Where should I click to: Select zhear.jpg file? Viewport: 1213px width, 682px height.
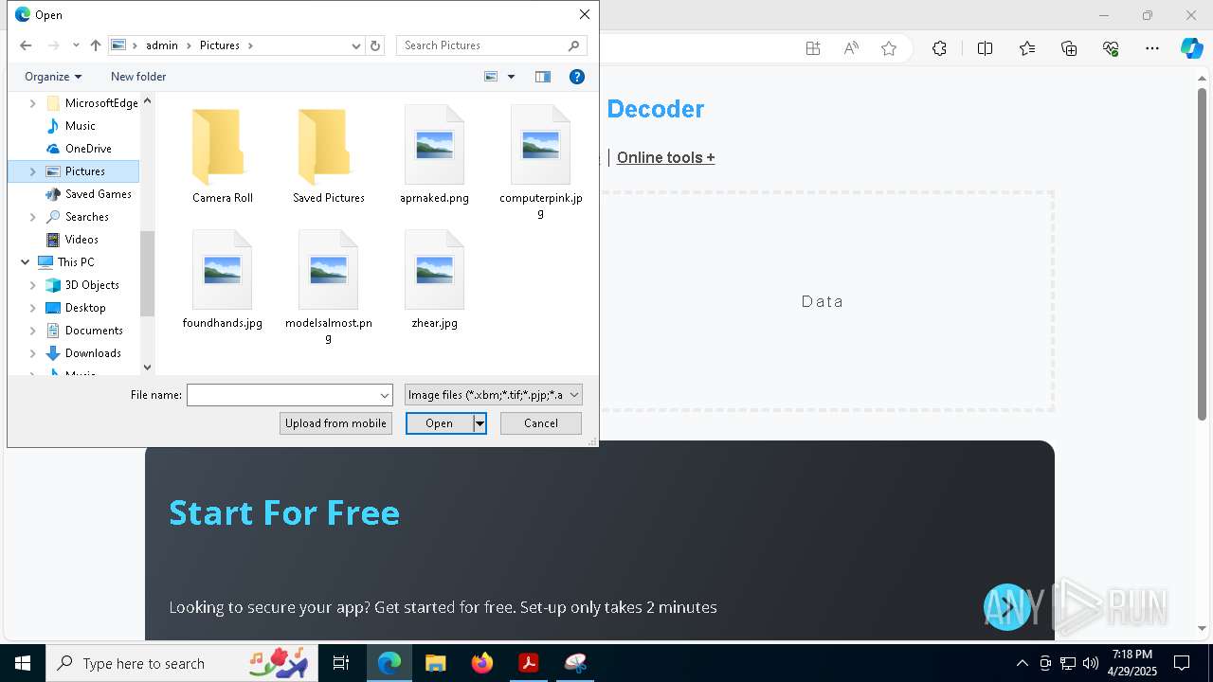point(434,280)
